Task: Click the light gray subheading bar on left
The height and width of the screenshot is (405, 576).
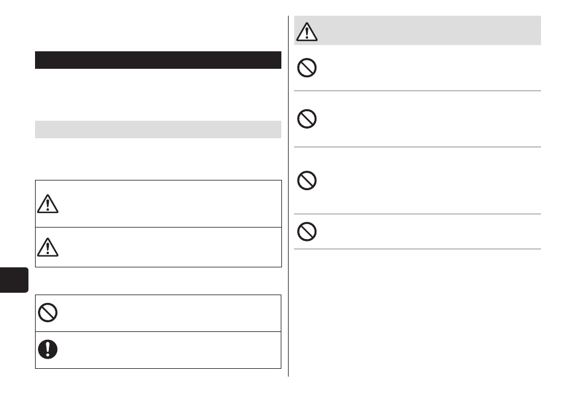Action: pyautogui.click(x=158, y=129)
